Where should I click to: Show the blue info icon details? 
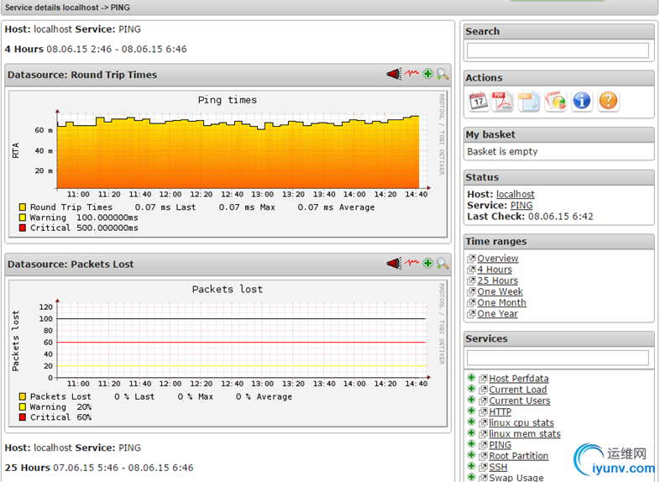[x=582, y=101]
